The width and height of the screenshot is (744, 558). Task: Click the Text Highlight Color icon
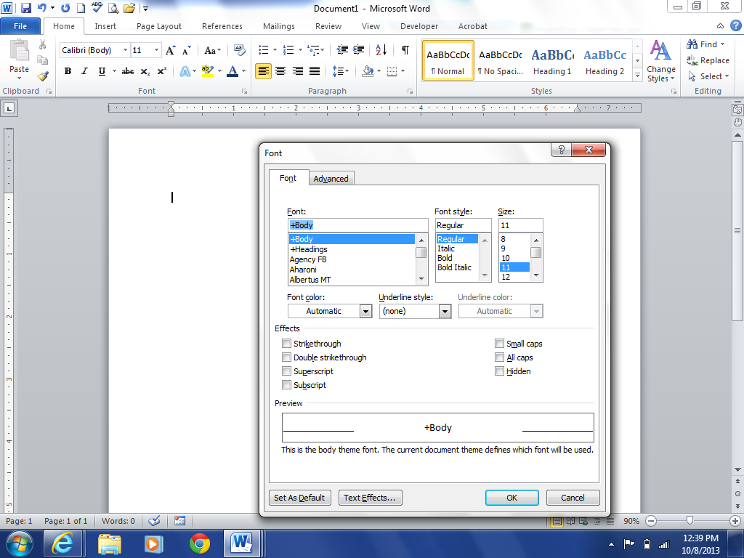click(x=208, y=71)
